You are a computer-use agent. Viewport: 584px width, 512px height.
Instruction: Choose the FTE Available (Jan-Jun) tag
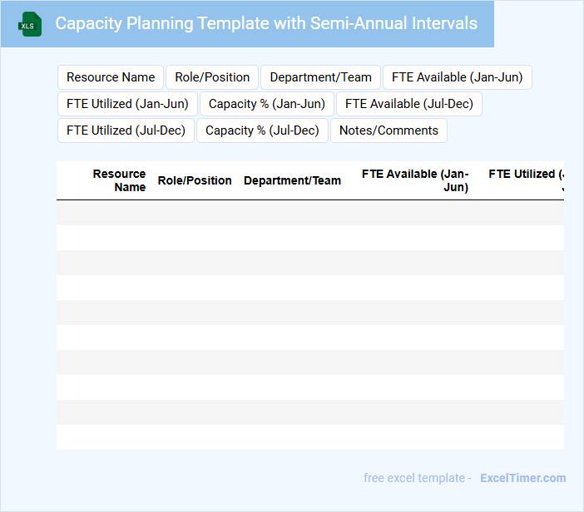pos(457,77)
